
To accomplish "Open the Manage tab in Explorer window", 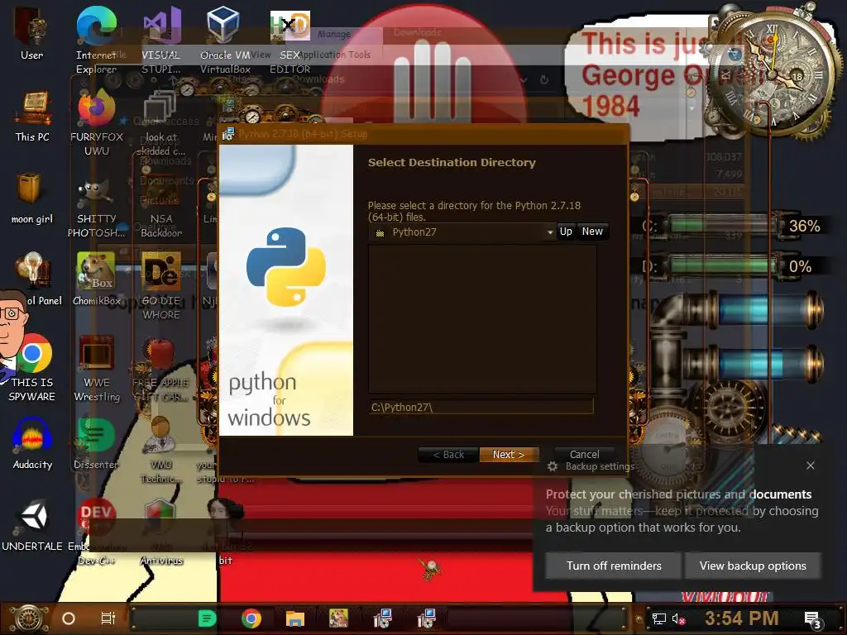I will [x=334, y=34].
